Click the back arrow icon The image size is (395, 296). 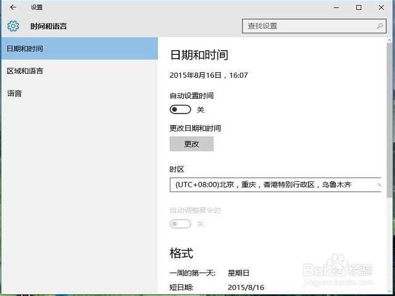click(13, 7)
